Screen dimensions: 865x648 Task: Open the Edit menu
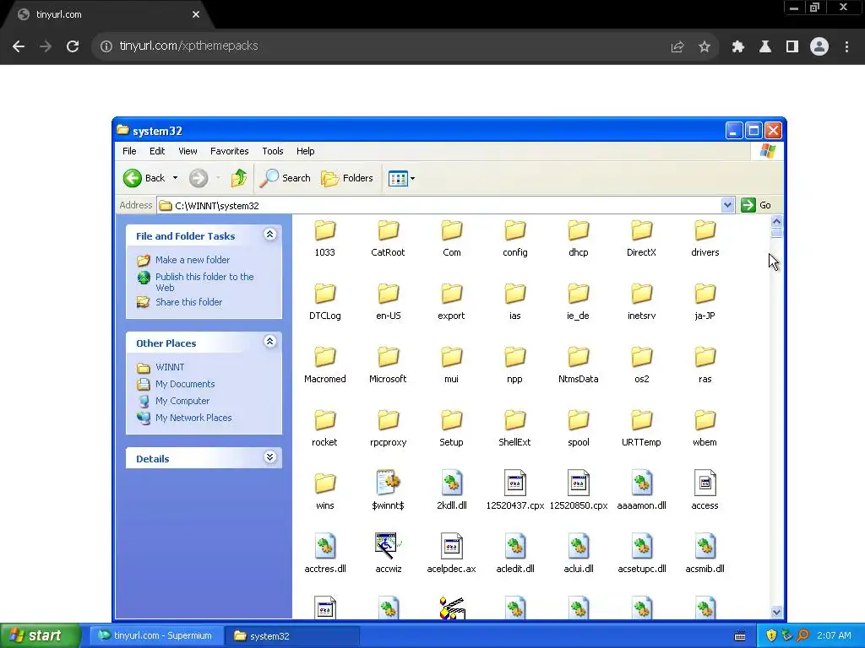click(x=157, y=151)
